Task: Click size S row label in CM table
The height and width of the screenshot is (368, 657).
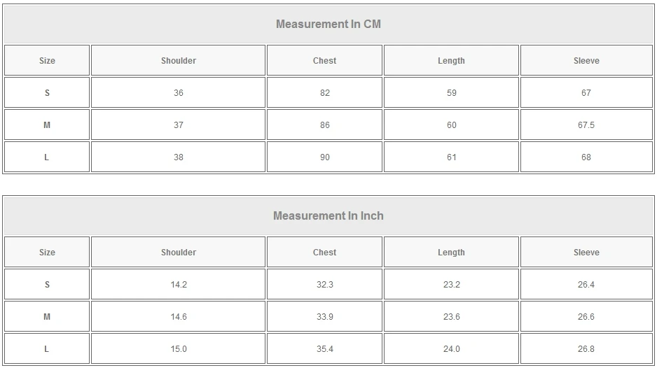Action: coord(47,93)
